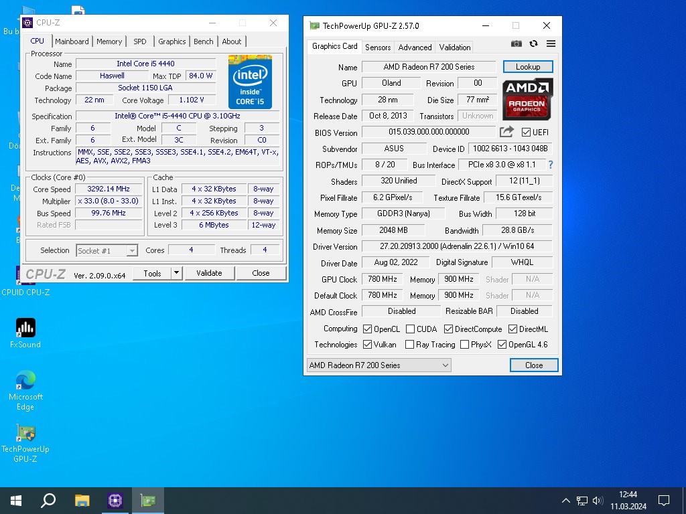Open the Validation tab in GPU-Z
The width and height of the screenshot is (686, 514).
click(x=455, y=48)
